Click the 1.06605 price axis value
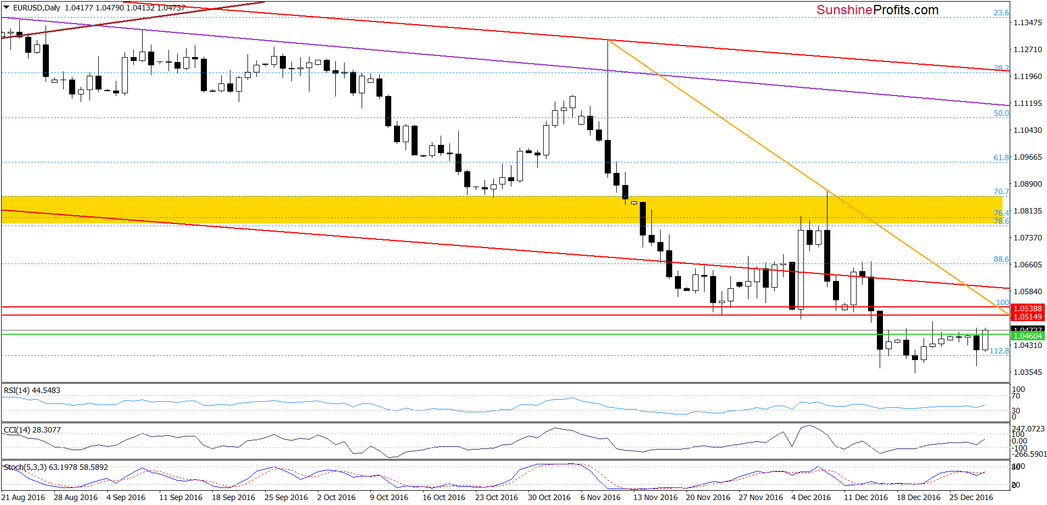 click(1028, 265)
